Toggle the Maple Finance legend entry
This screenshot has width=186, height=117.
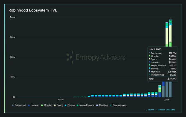85,105
